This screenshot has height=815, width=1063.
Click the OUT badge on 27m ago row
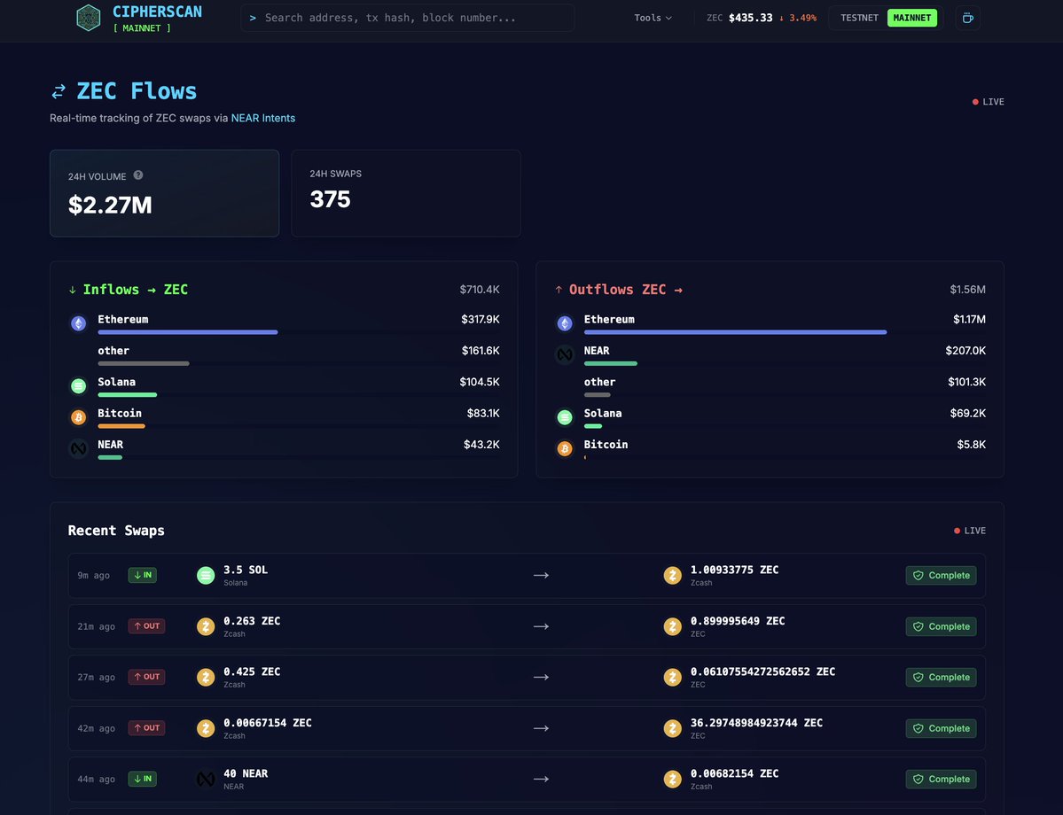tap(146, 677)
